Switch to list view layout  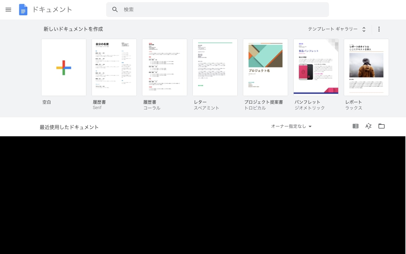(356, 126)
